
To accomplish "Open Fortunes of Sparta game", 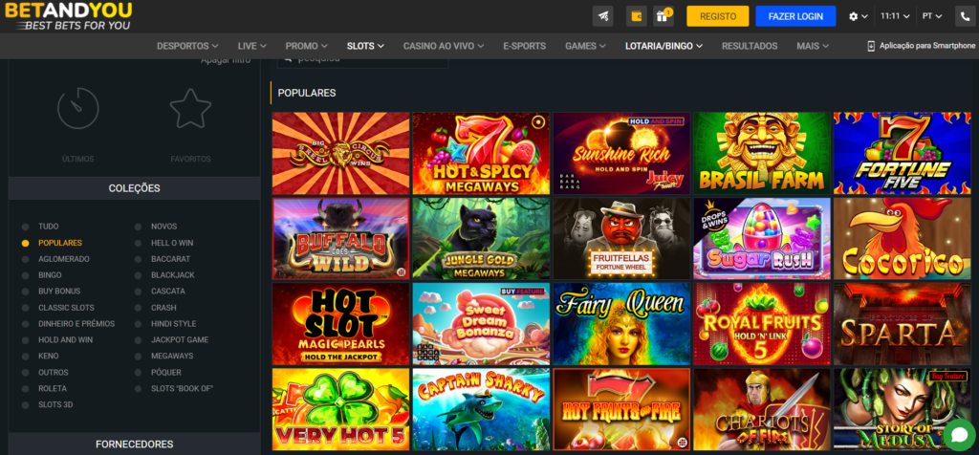I will point(903,324).
